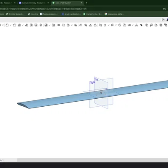Select the Linear pattern tool
Viewport: 168px width, 168px height.
point(46,25)
